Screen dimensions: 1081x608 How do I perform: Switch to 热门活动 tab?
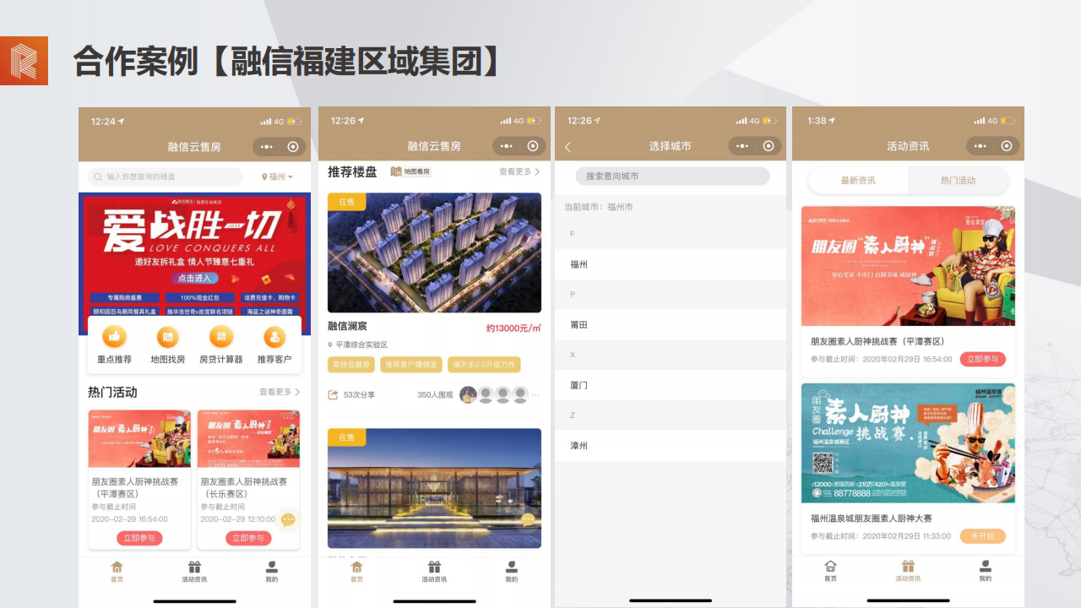958,181
